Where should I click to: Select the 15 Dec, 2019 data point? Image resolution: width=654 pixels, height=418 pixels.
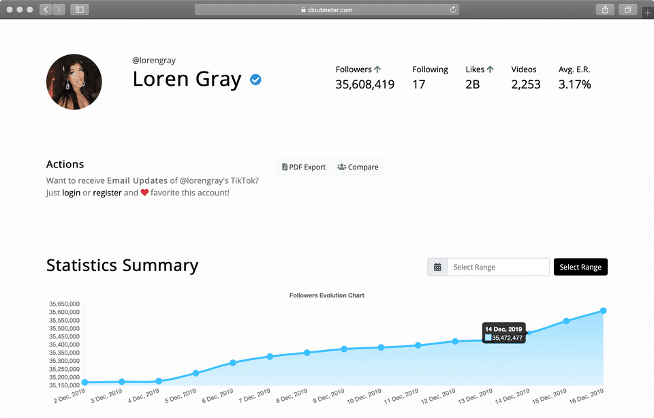pos(566,321)
